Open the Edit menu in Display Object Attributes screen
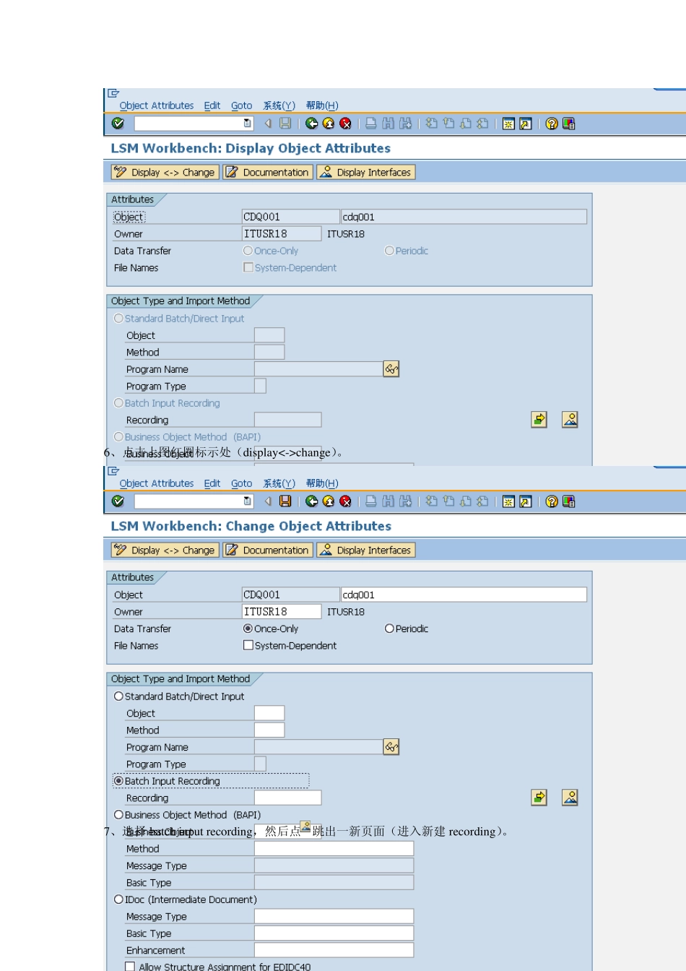The width and height of the screenshot is (686, 971). tap(212, 105)
